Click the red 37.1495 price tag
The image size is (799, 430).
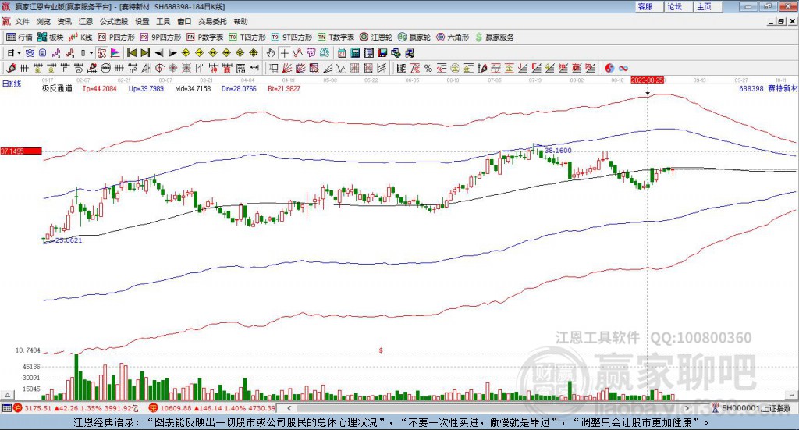coord(21,151)
